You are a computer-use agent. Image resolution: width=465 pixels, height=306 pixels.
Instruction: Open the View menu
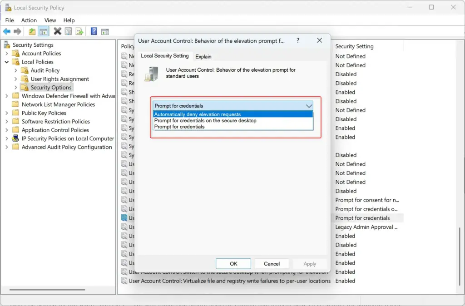(x=50, y=20)
